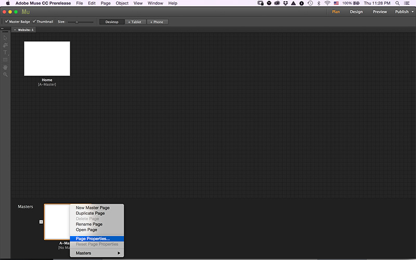Viewport: 416px width, 260px height.
Task: Select the Hand tool
Action: [6, 67]
